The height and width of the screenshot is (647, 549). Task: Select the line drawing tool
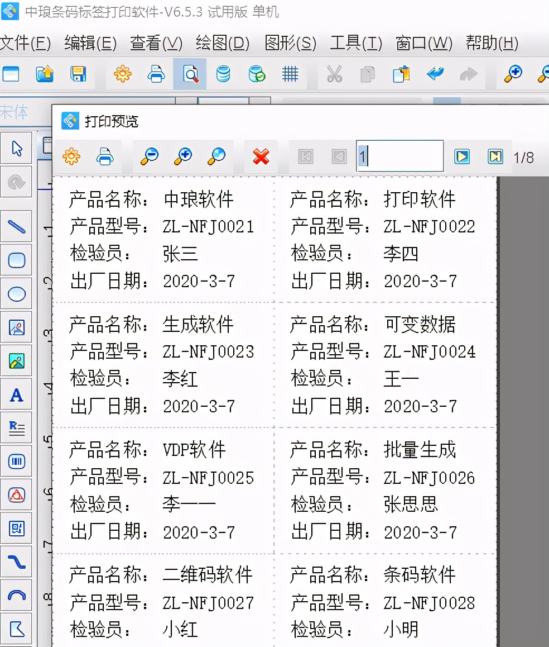(x=17, y=226)
